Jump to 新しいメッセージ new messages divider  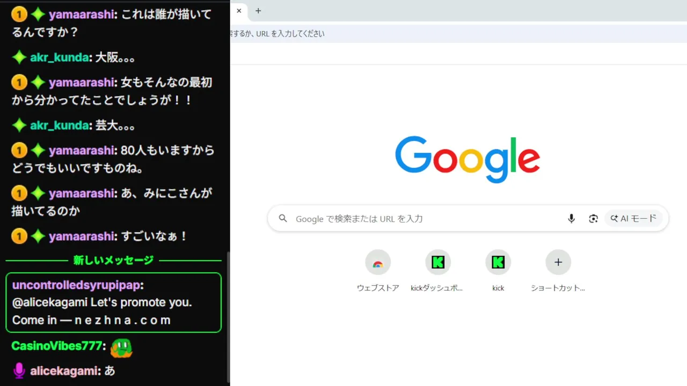point(113,261)
